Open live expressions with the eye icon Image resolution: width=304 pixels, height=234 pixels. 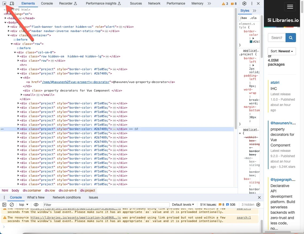[x=36, y=204]
